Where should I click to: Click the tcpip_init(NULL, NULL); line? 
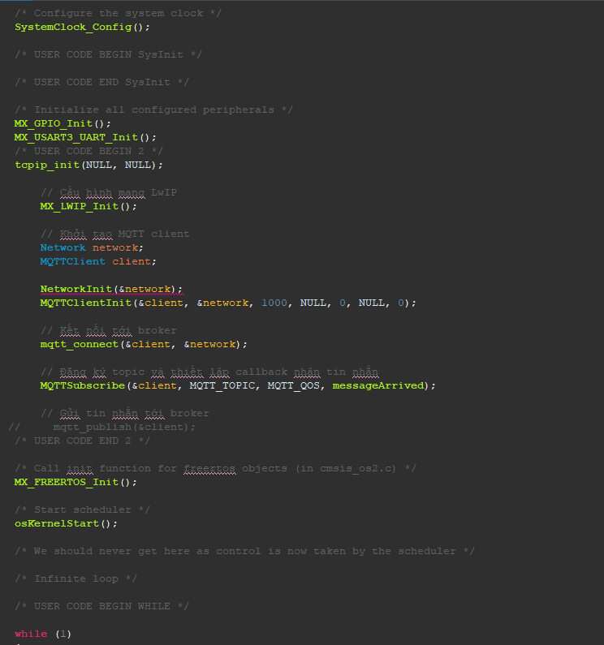(x=88, y=165)
